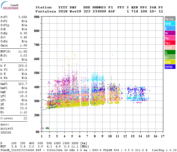Click the h`Es N/A value

coord(24,78)
